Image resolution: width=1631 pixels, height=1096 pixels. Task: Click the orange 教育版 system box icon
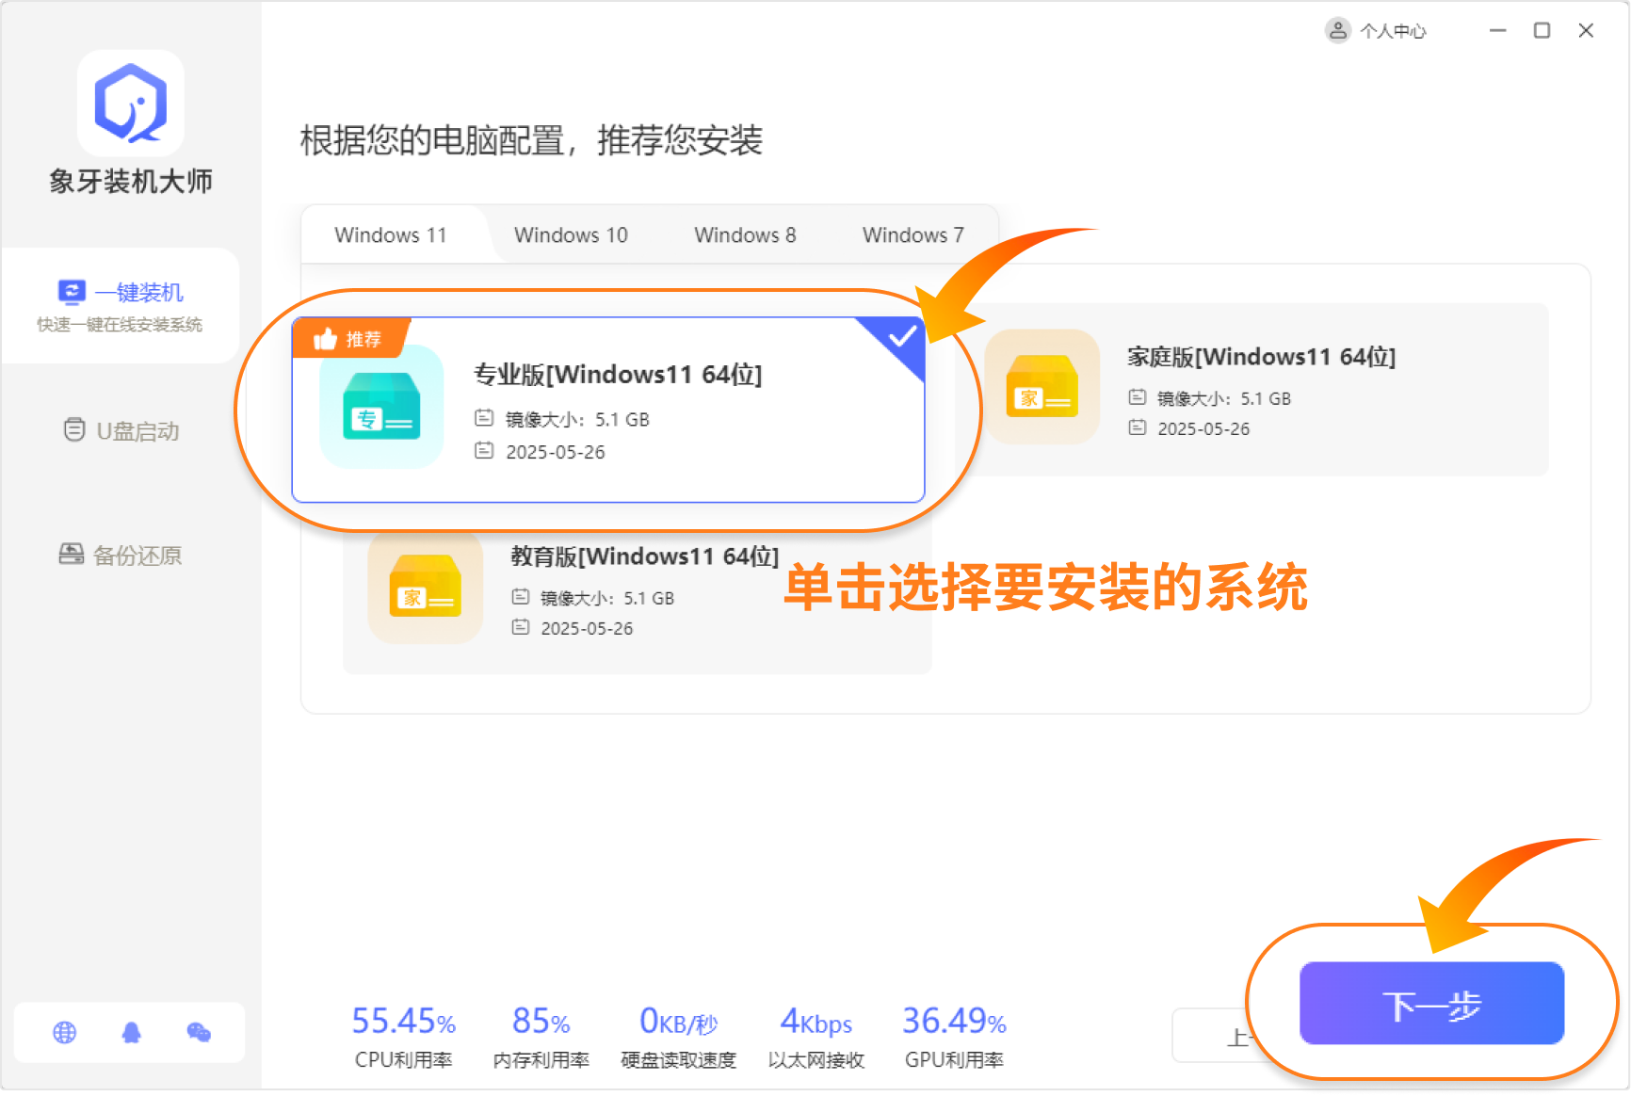pos(426,587)
